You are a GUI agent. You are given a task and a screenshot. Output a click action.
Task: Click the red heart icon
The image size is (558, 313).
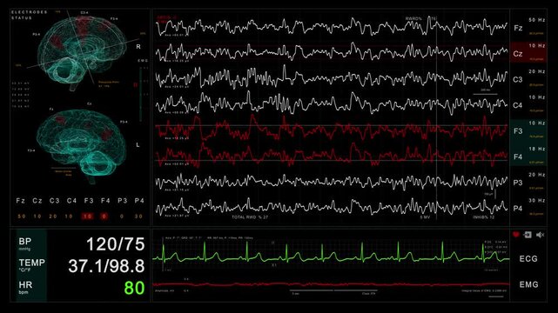(516, 235)
